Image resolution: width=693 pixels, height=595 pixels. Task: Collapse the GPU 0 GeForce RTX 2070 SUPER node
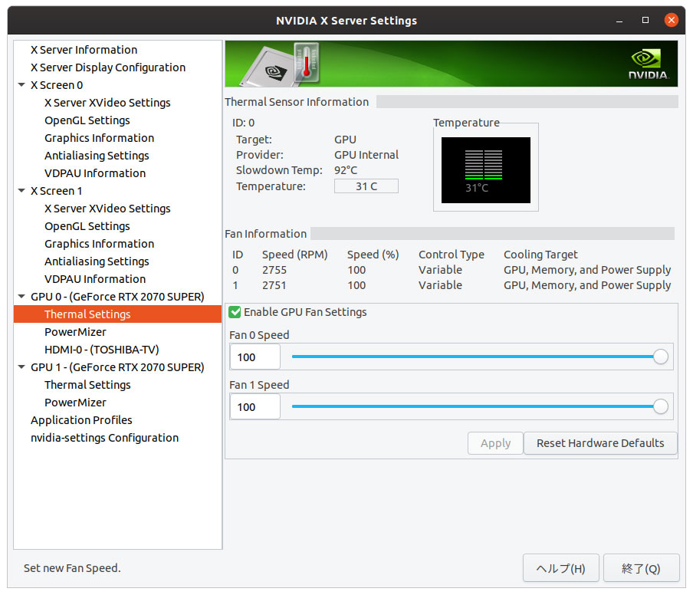point(21,297)
